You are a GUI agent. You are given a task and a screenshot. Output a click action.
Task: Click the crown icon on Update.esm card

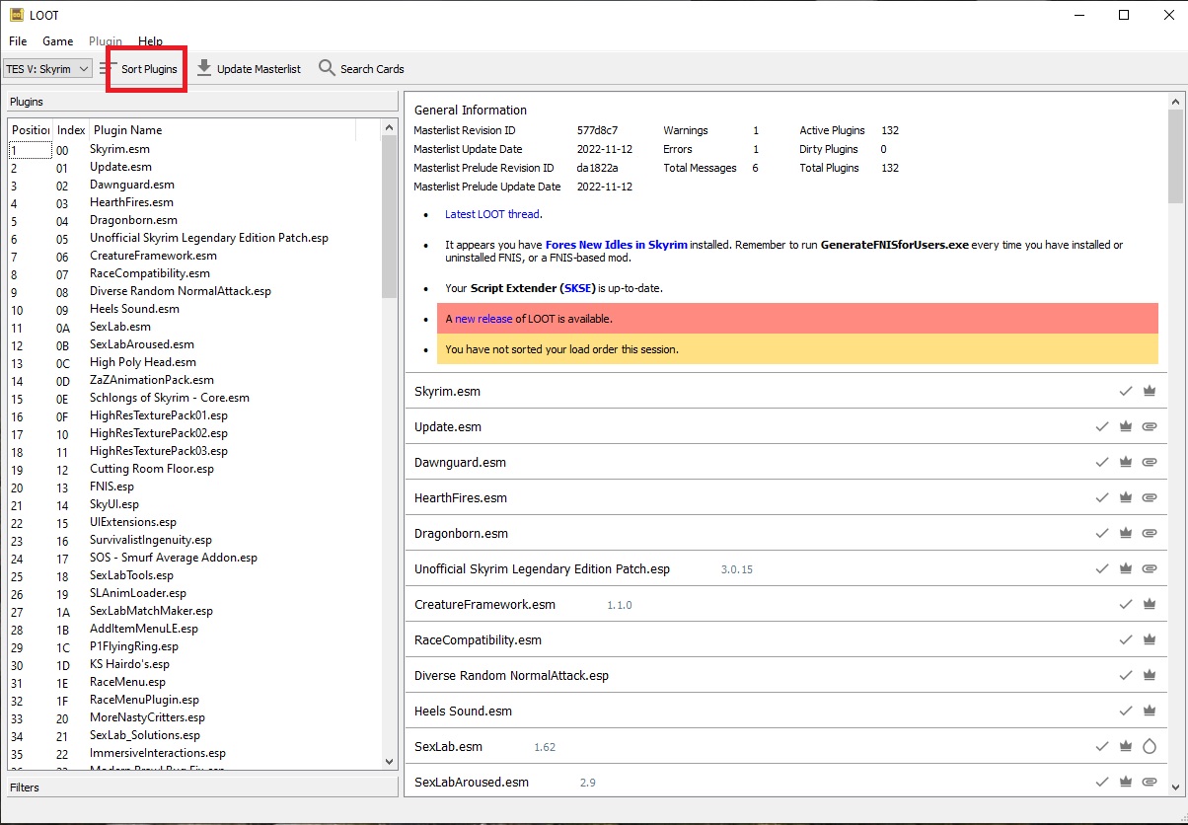pyautogui.click(x=1125, y=427)
